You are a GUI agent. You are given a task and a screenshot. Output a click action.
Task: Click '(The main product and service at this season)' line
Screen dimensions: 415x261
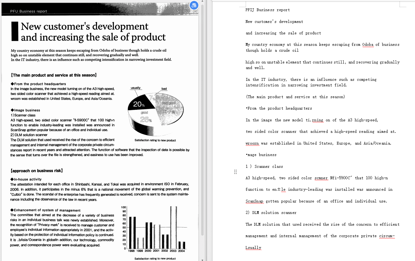(295, 97)
